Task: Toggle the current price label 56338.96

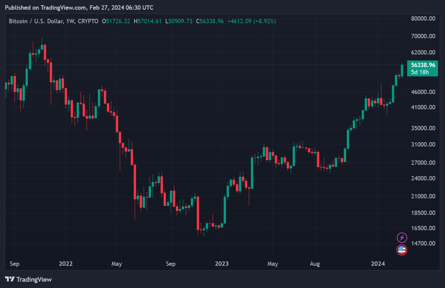Action: [422, 65]
